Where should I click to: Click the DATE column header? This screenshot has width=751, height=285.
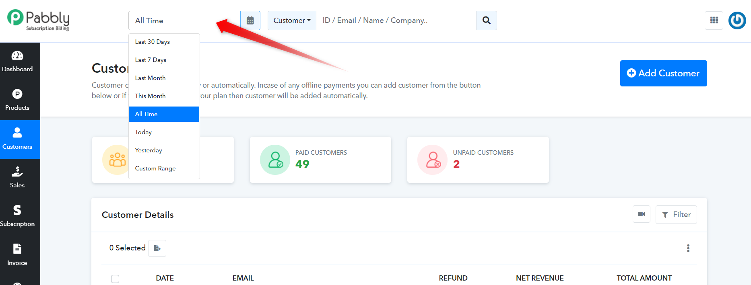pyautogui.click(x=165, y=278)
